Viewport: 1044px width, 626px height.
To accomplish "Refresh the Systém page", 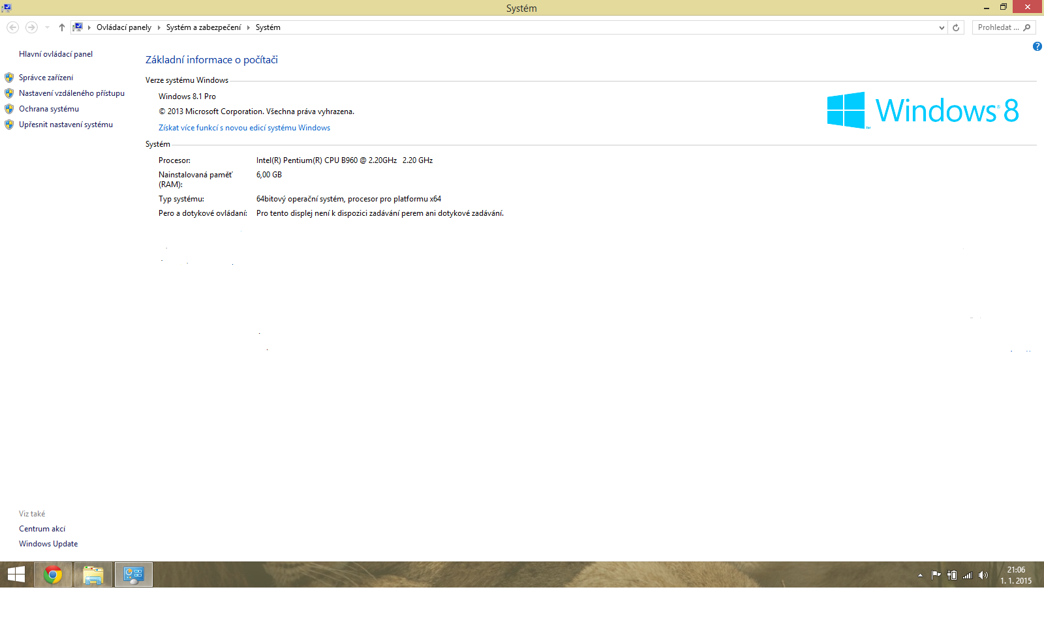I will pyautogui.click(x=956, y=27).
